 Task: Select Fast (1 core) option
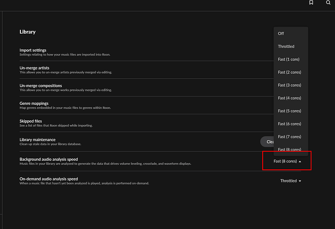pos(289,59)
